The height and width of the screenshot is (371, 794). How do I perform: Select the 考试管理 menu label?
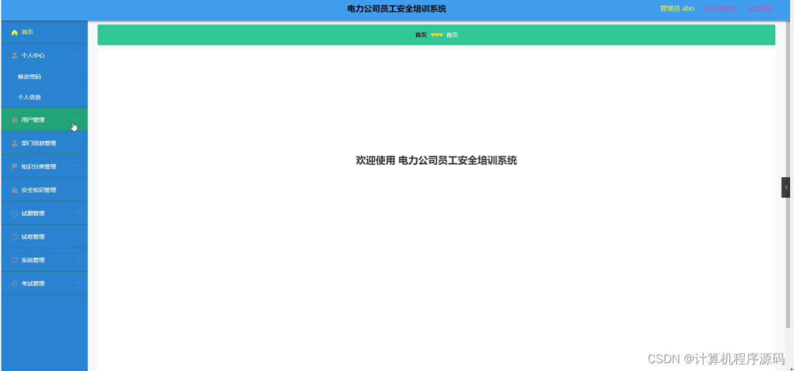tap(33, 284)
